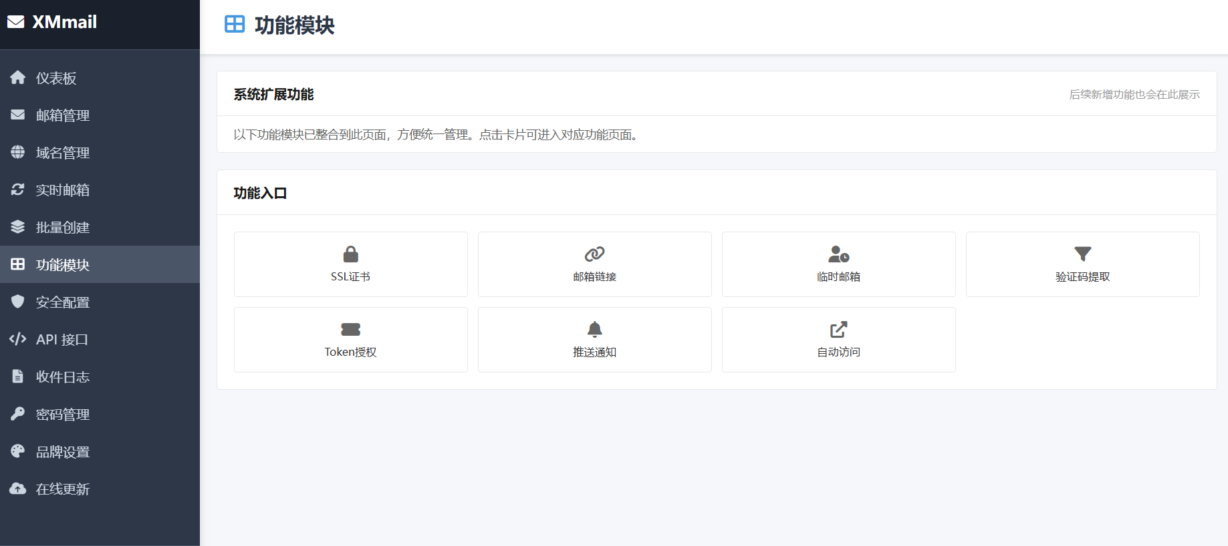Go to API 接口 section
This screenshot has height=546, width=1228.
(x=100, y=339)
